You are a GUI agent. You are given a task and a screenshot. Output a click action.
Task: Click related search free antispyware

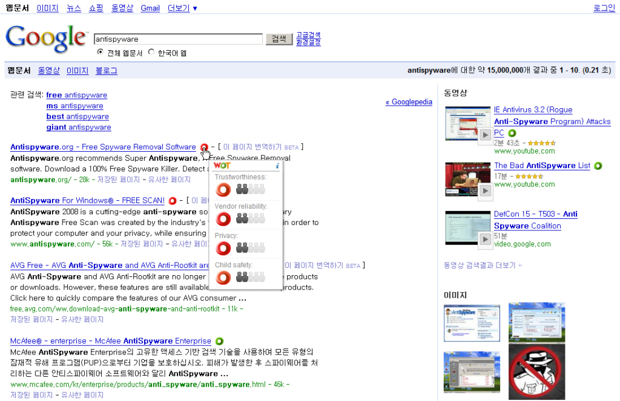77,95
